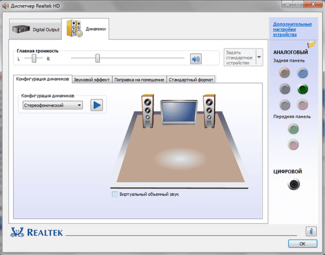Open the speaker configuration Стереофонический dropdown
Image resolution: width=325 pixels, height=255 pixels.
point(53,105)
